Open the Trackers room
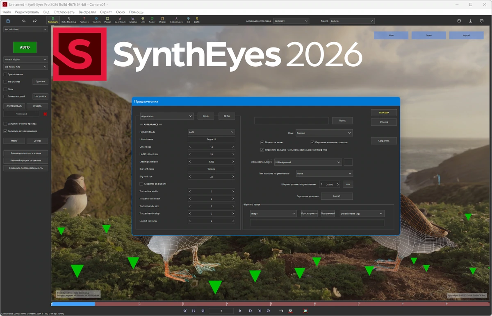 pyautogui.click(x=96, y=20)
